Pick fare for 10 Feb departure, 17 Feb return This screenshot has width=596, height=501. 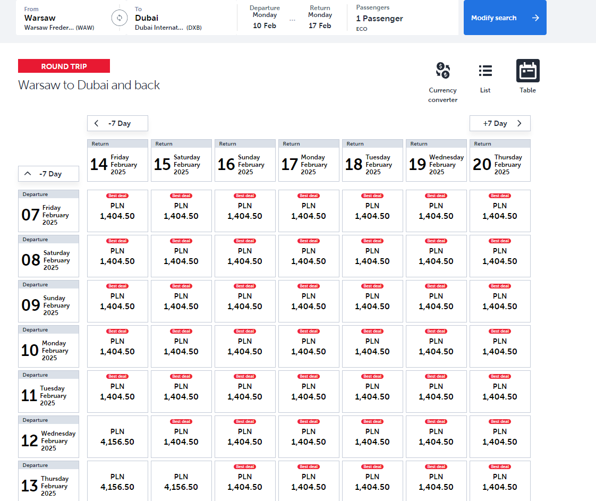pyautogui.click(x=309, y=346)
